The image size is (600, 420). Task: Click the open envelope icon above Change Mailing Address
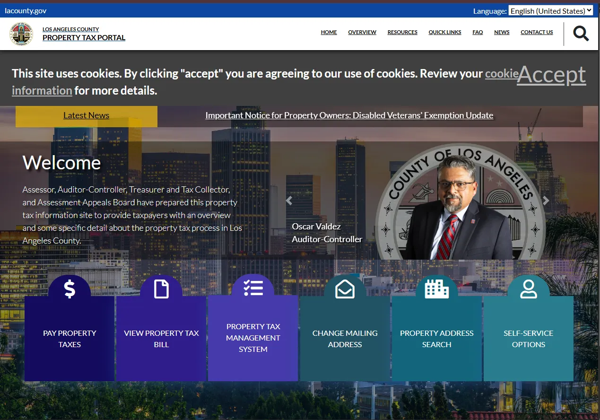click(345, 289)
